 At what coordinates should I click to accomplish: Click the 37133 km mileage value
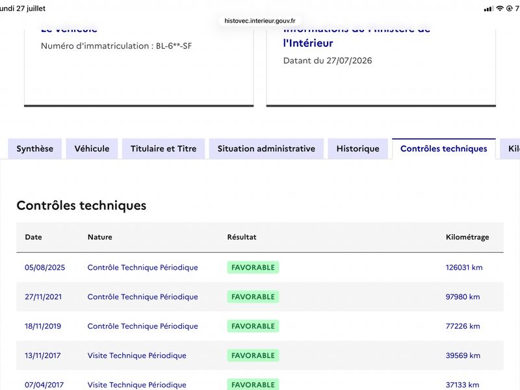462,385
